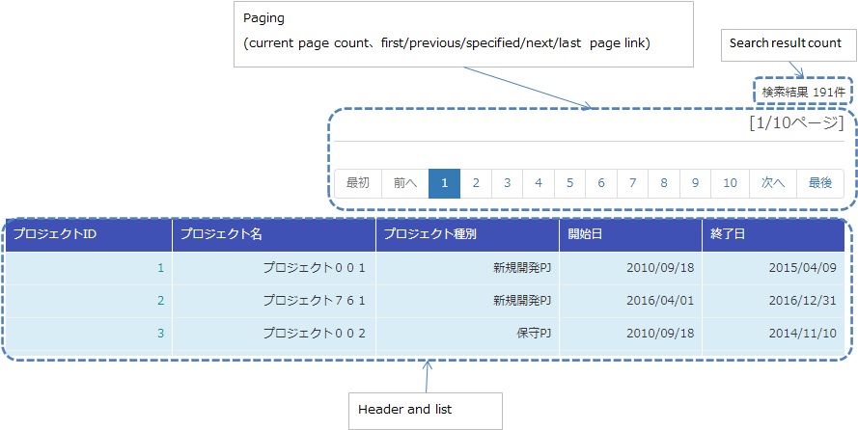
Task: Open page 3 in pagination
Action: tap(508, 183)
